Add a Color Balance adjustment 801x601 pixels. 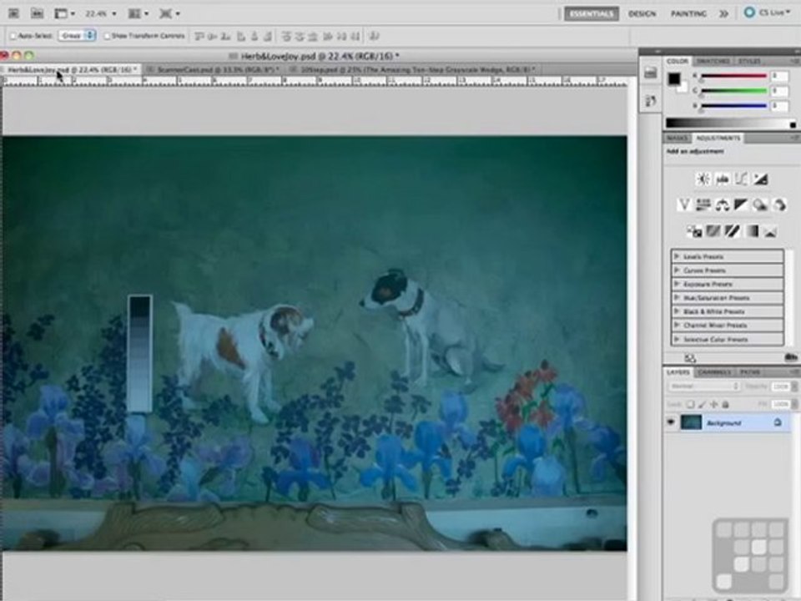pyautogui.click(x=722, y=205)
